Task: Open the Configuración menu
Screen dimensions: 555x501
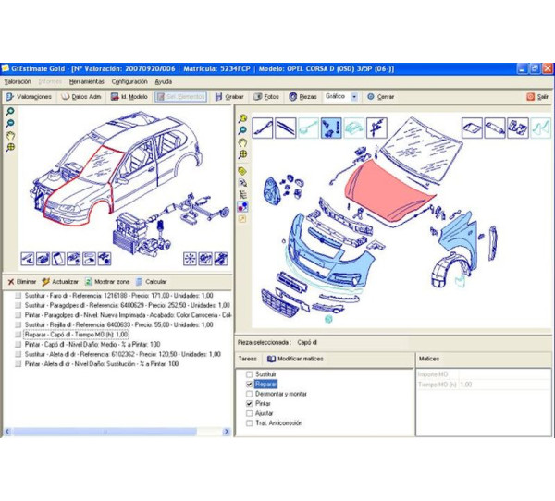Action: 129,81
